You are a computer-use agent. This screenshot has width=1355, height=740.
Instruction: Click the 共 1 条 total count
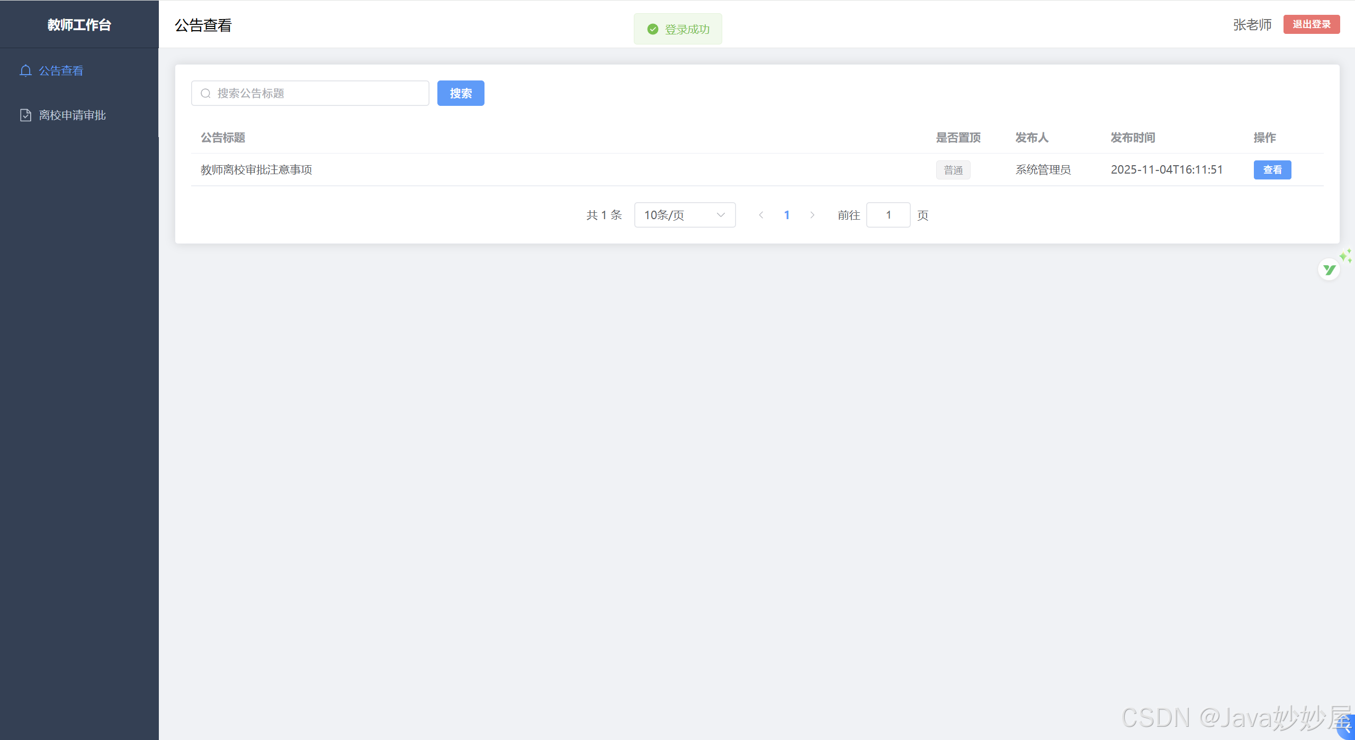(604, 215)
